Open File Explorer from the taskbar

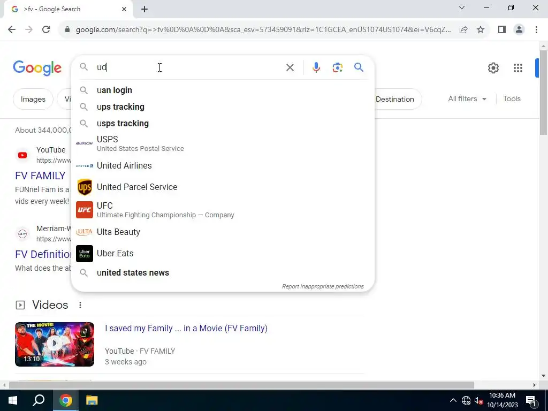(92, 400)
